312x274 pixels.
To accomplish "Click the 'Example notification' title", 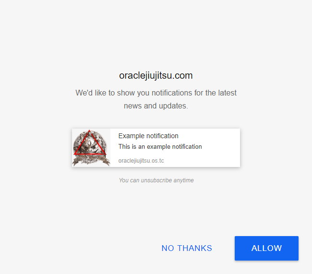I will point(148,136).
